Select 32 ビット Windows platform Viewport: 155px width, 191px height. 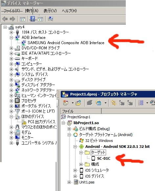(x=99, y=141)
